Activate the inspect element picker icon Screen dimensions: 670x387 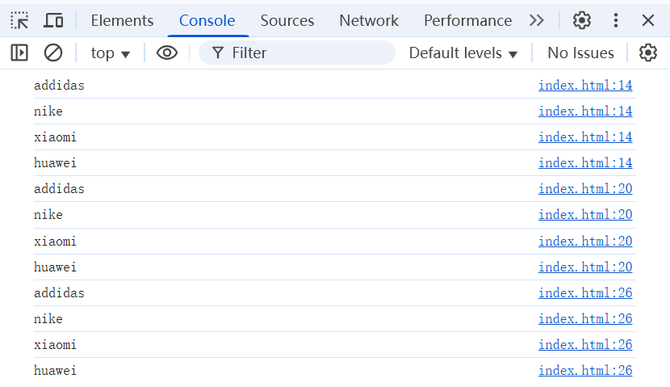[19, 20]
